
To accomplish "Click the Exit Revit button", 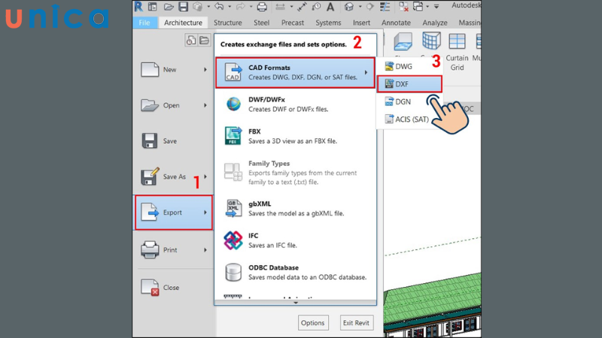I will point(356,323).
